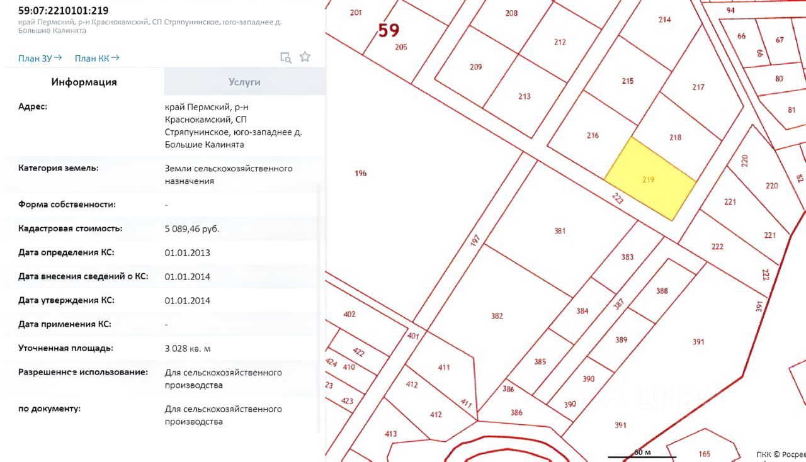
Task: Select parcel 216 on the map
Action: click(592, 135)
